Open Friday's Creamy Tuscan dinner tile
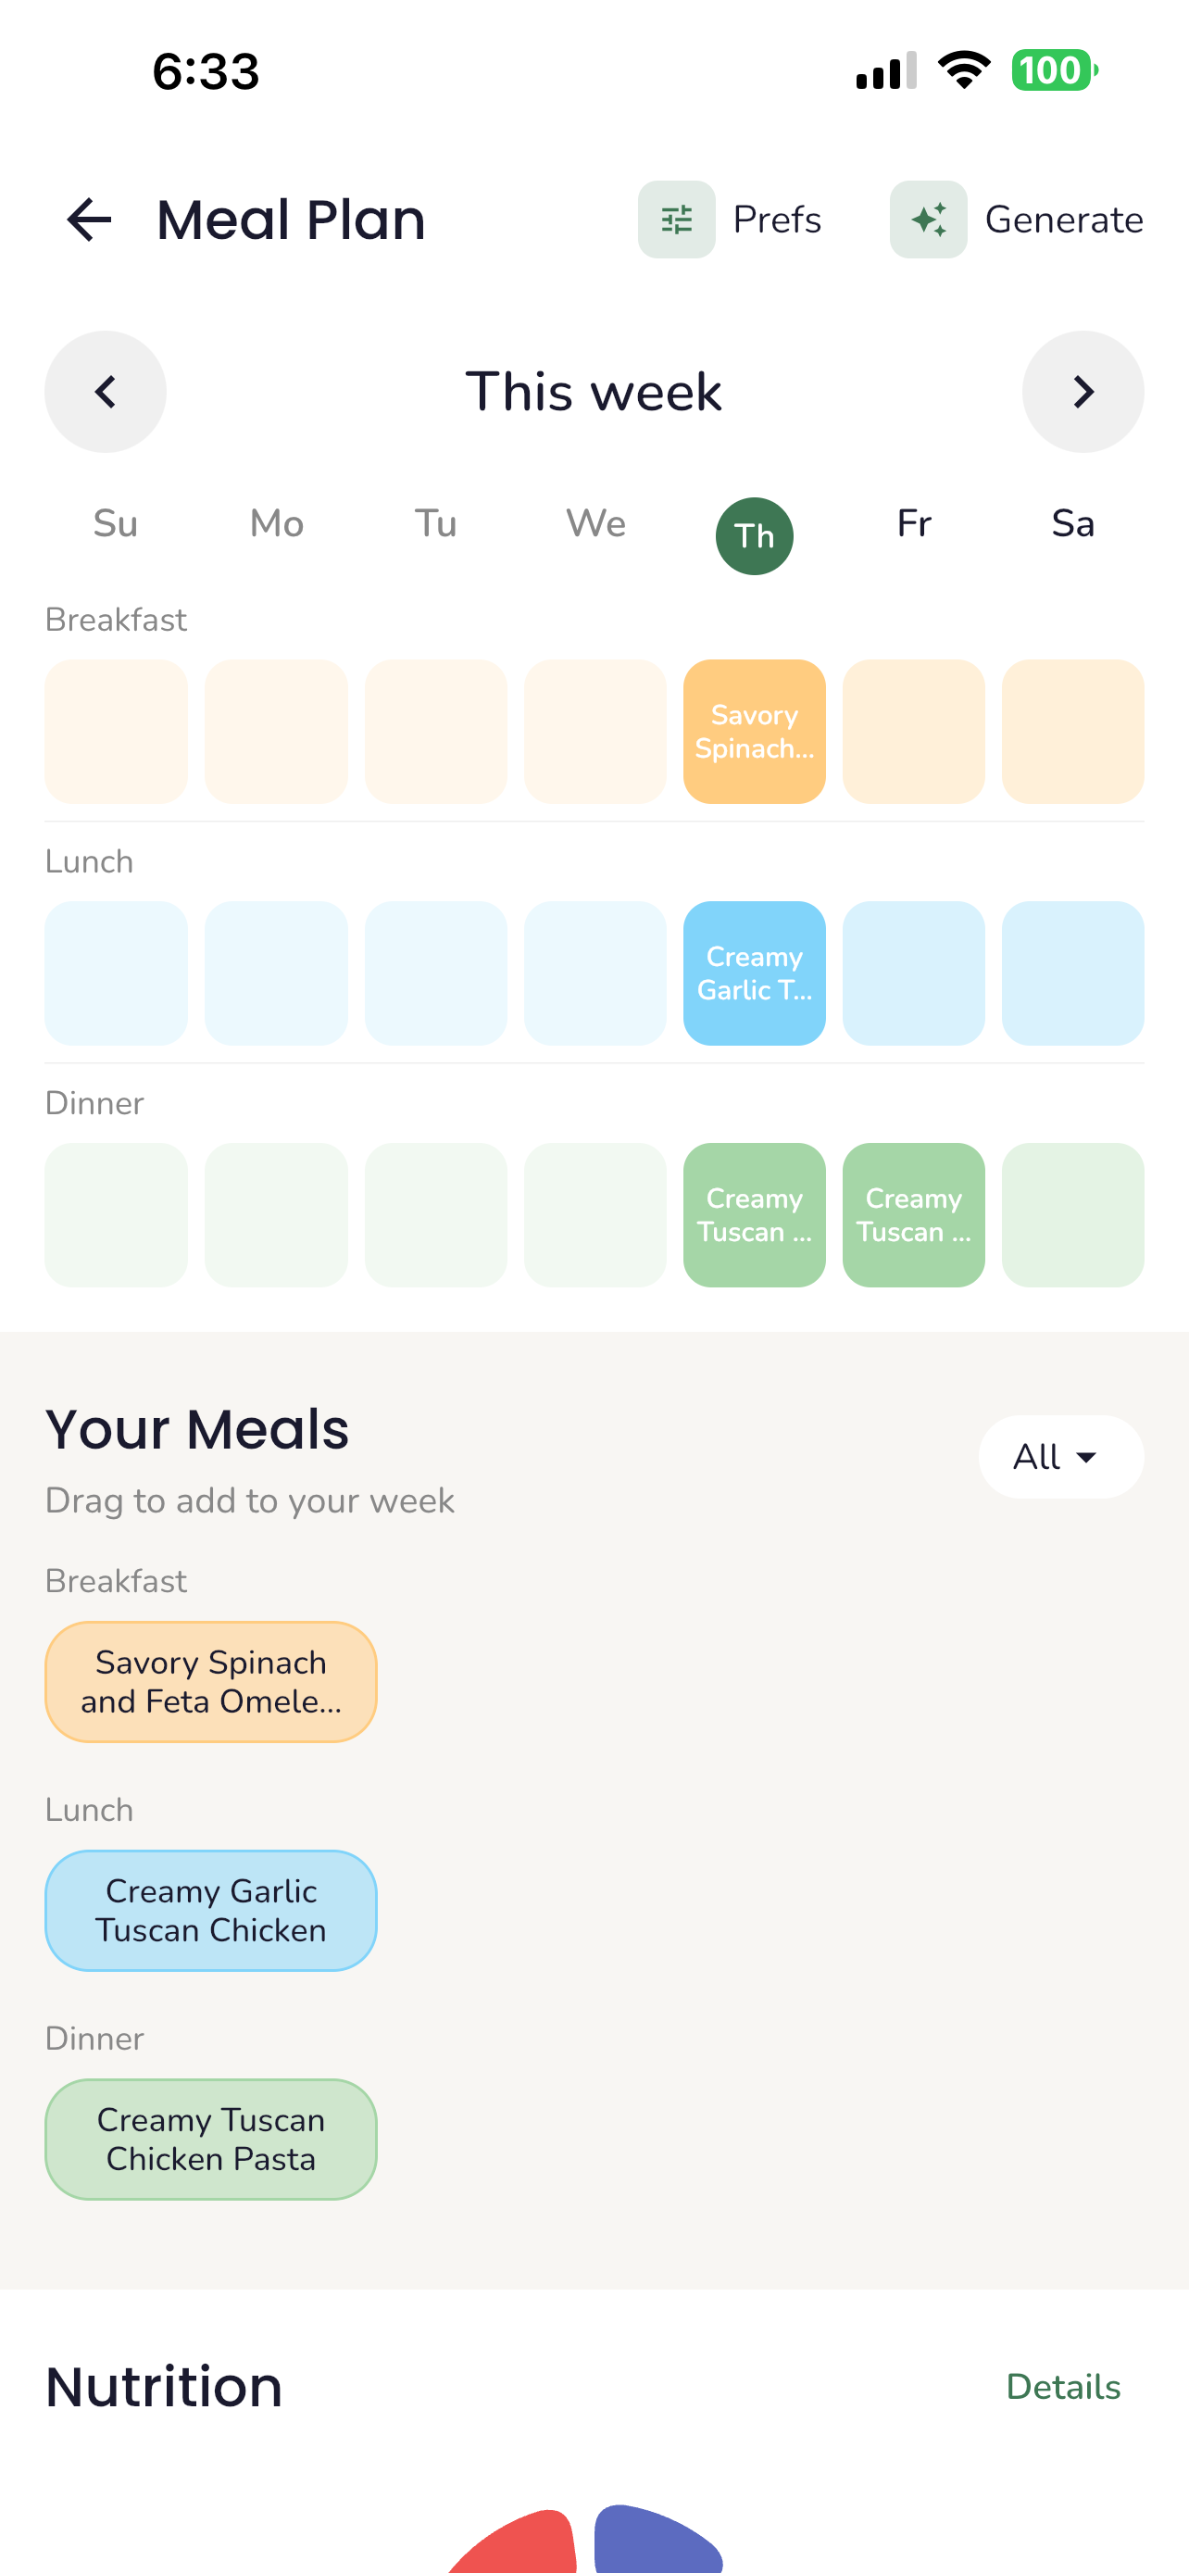1189x2573 pixels. (913, 1213)
